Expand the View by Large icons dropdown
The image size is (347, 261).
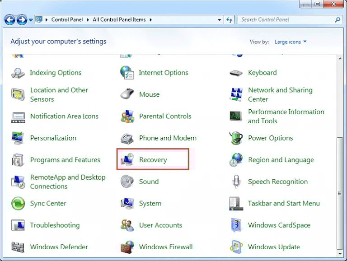click(291, 42)
